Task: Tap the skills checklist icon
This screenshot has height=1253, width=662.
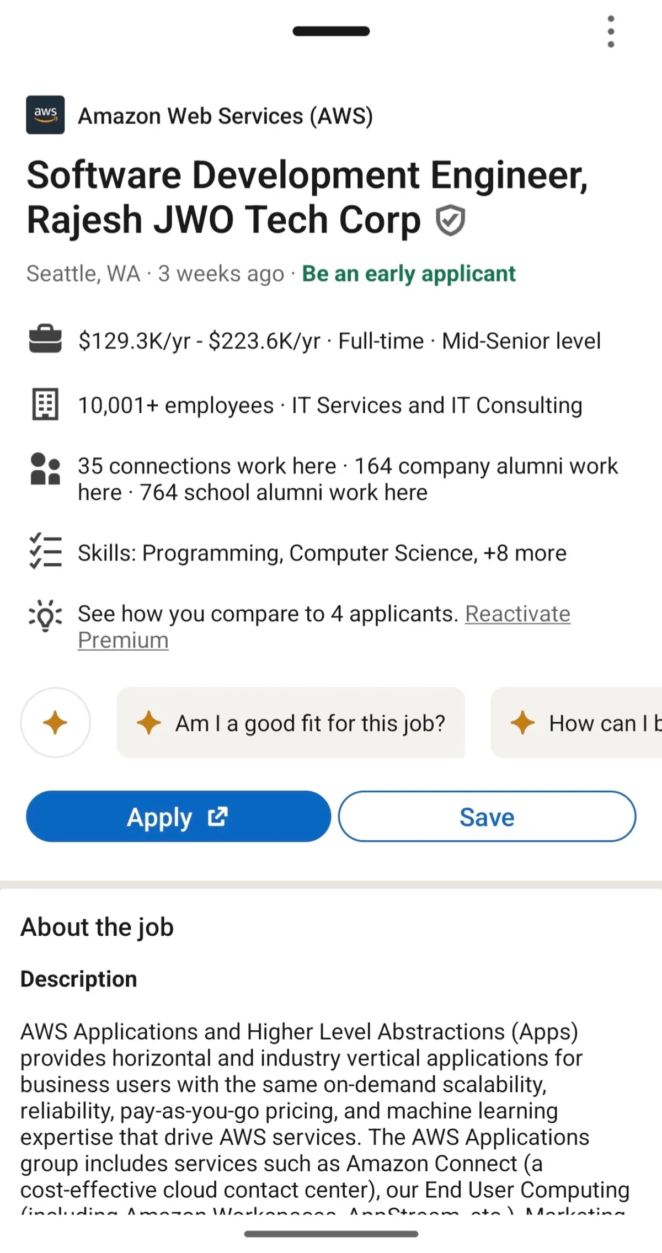Action: pyautogui.click(x=45, y=551)
